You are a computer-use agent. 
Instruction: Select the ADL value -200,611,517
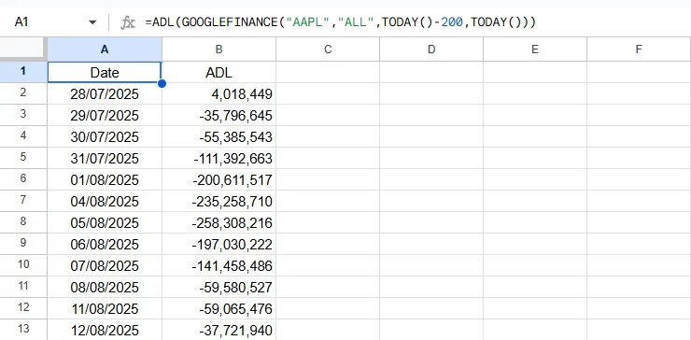click(219, 179)
